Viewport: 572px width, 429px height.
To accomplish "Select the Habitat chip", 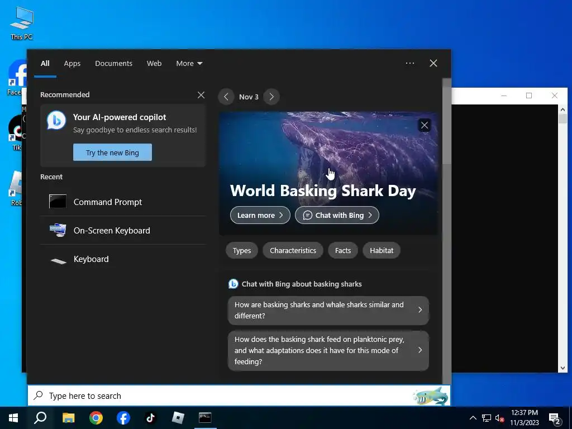I will click(x=382, y=251).
